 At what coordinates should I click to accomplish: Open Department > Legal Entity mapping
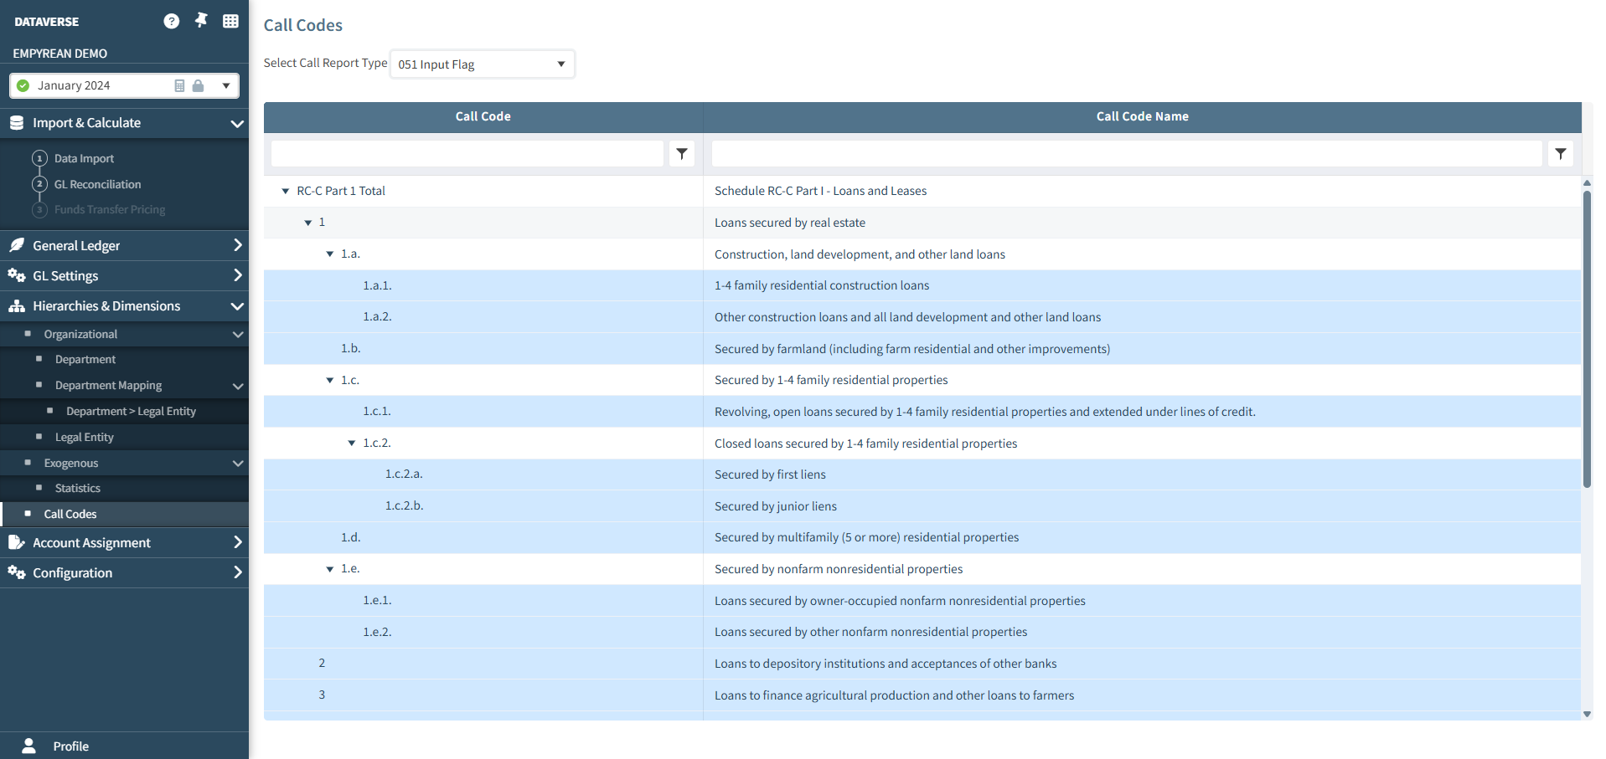pyautogui.click(x=131, y=411)
